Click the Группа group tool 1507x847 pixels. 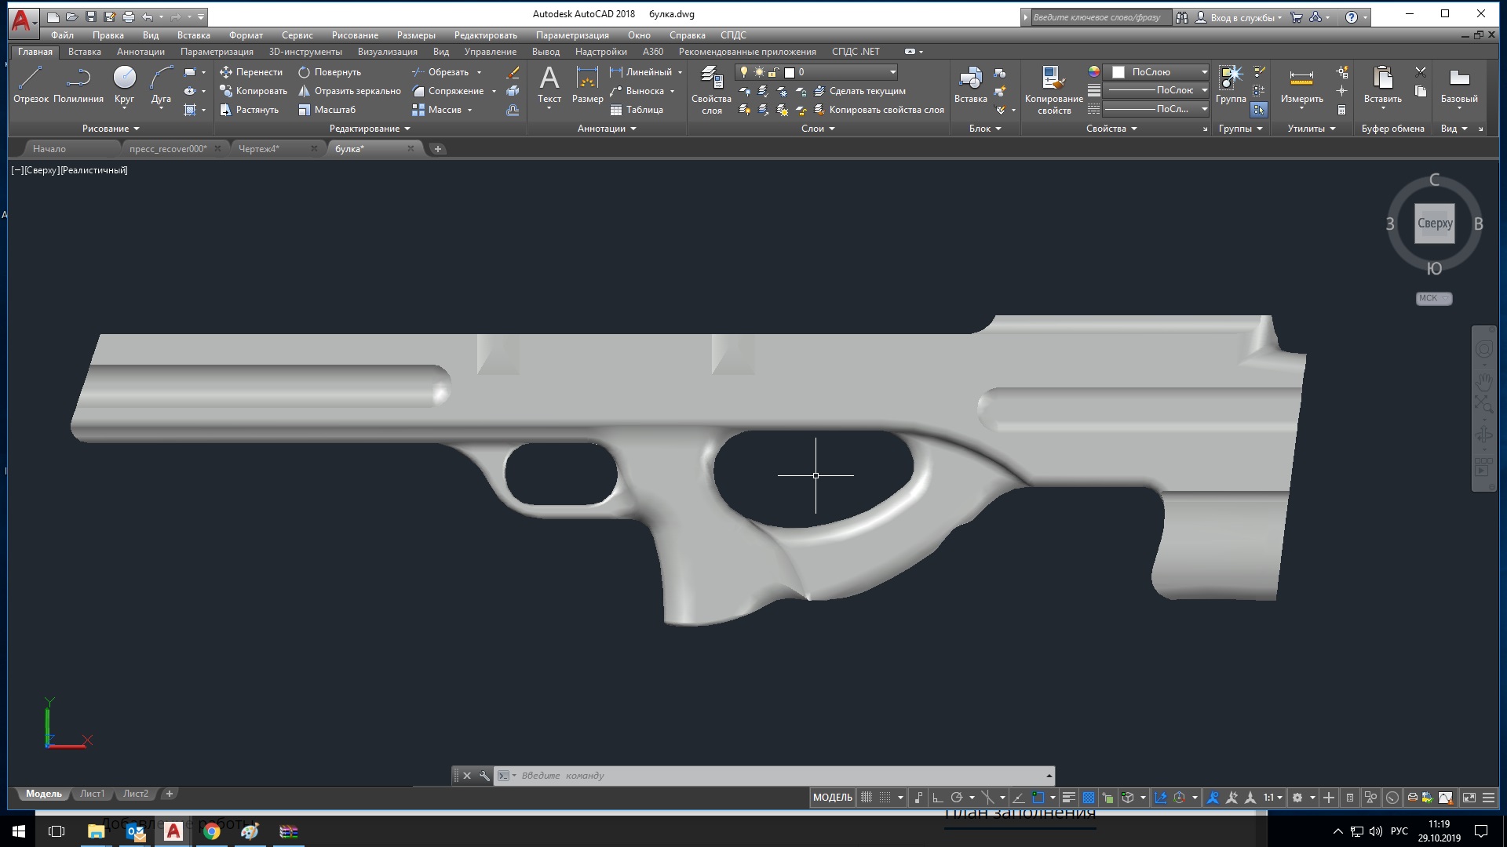point(1231,84)
